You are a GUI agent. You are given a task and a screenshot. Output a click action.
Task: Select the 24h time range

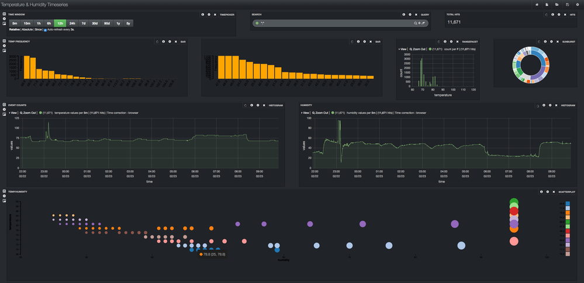pyautogui.click(x=72, y=23)
